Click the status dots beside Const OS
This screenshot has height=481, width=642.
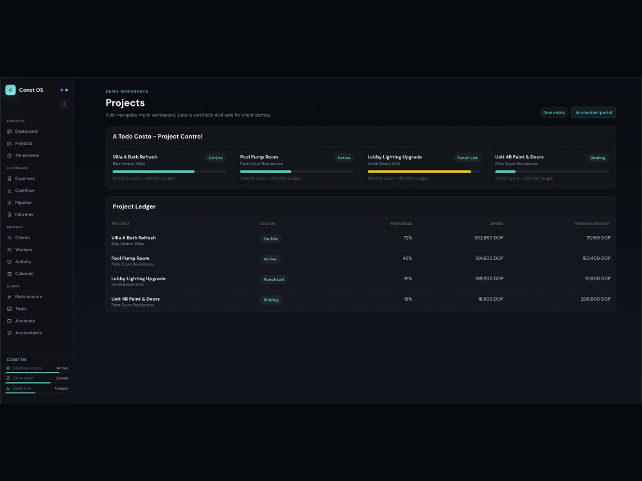pos(64,90)
